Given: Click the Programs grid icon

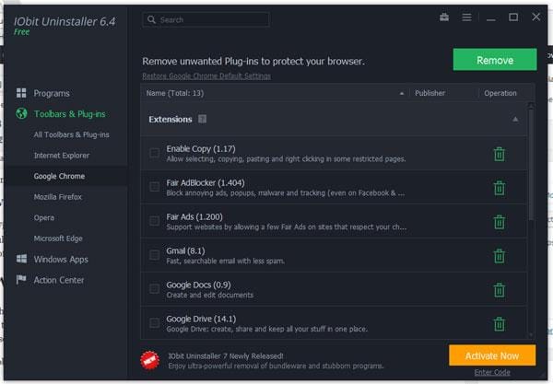Looking at the screenshot, I should tap(21, 93).
